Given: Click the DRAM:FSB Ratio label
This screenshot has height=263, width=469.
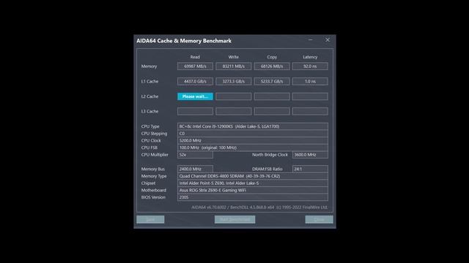Looking at the screenshot, I should pos(267,169).
